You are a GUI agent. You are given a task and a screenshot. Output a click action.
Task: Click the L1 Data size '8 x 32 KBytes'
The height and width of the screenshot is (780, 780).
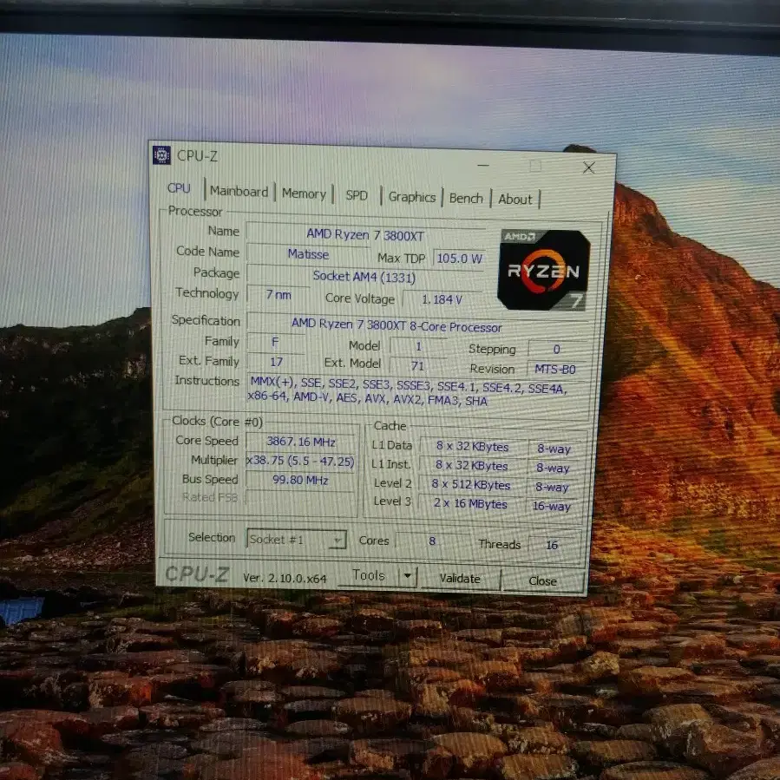point(473,446)
